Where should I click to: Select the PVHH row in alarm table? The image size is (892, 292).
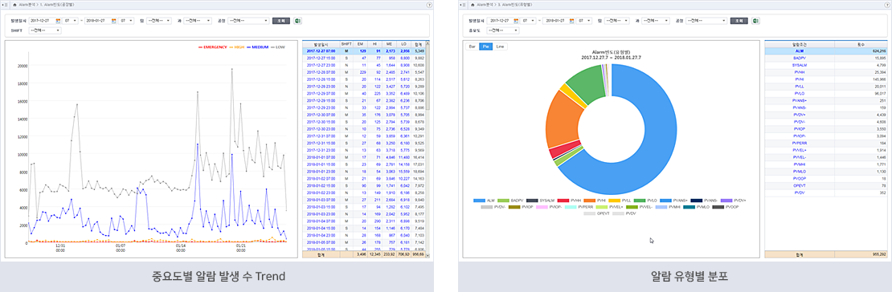coord(825,72)
